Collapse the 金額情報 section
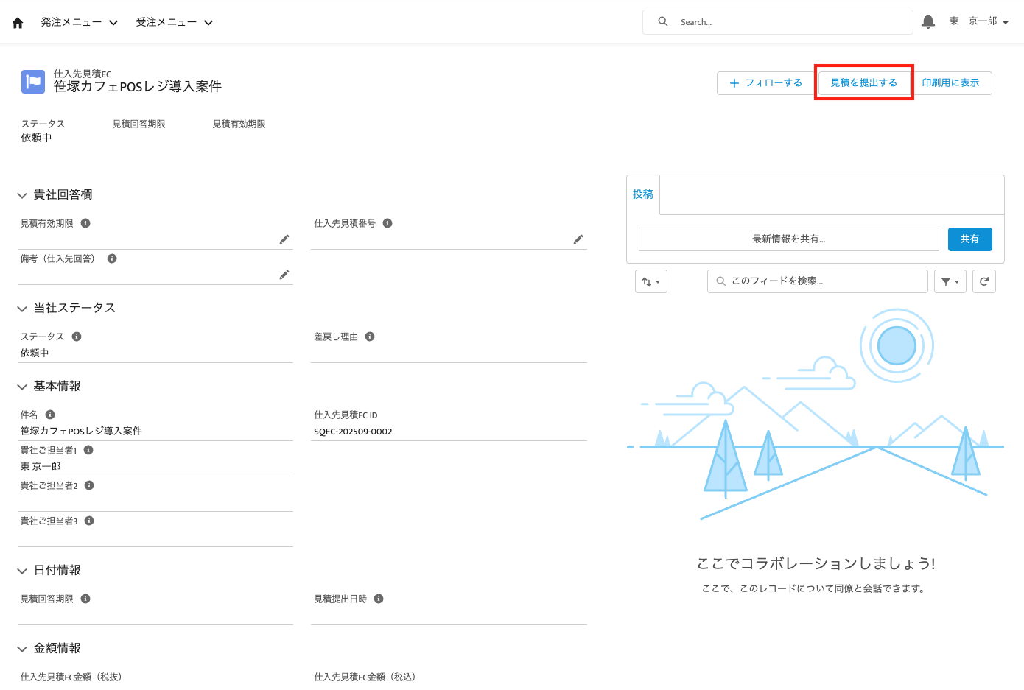 point(22,649)
